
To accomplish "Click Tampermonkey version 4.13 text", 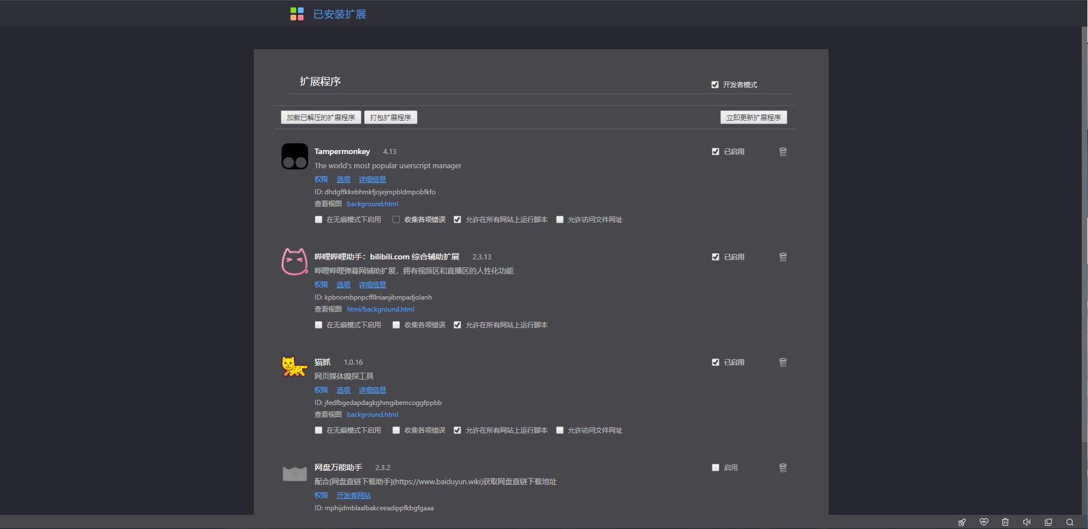I will [x=390, y=152].
